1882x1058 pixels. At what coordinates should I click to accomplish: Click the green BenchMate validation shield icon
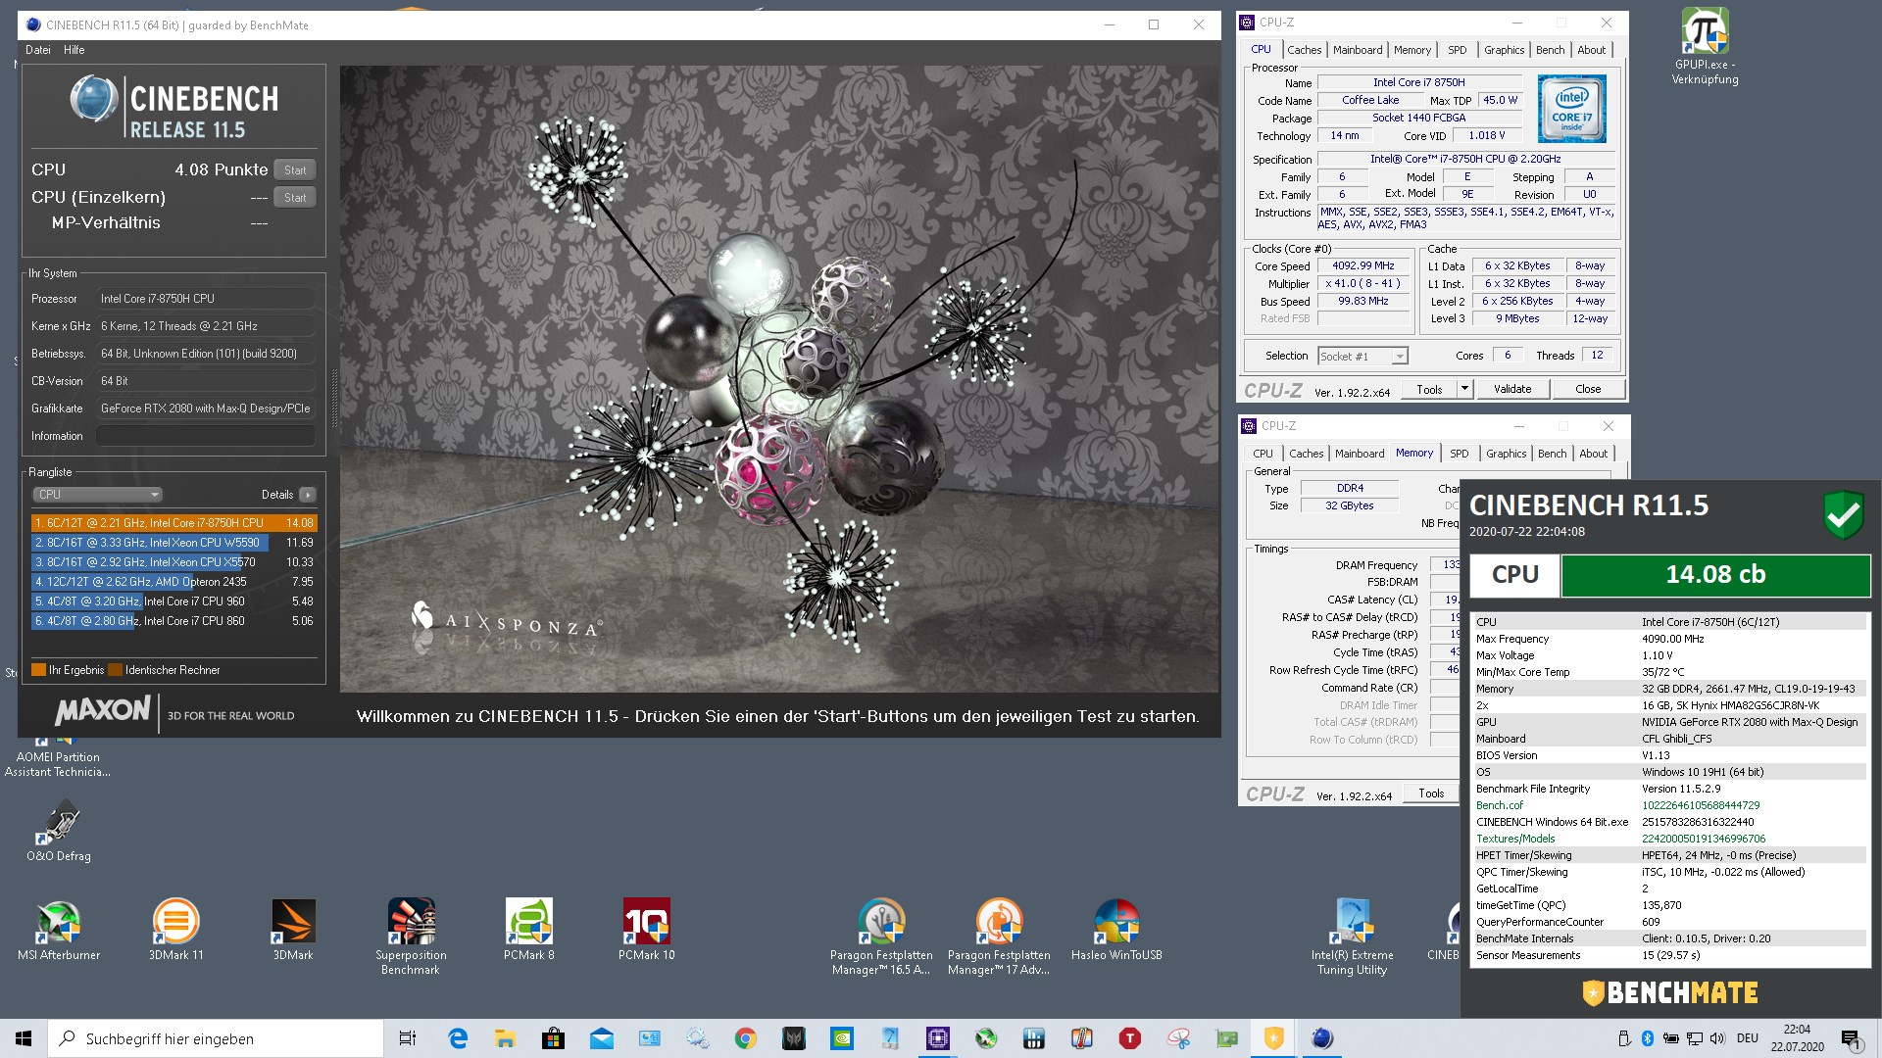(x=1843, y=514)
